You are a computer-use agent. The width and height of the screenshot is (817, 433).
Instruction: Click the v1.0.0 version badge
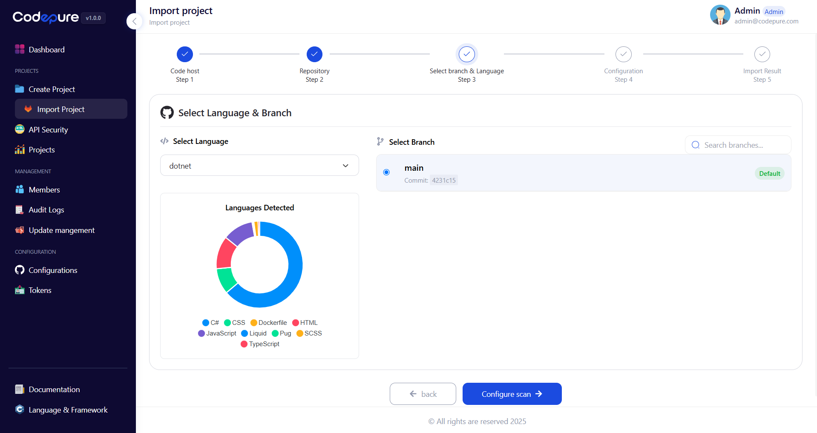93,18
